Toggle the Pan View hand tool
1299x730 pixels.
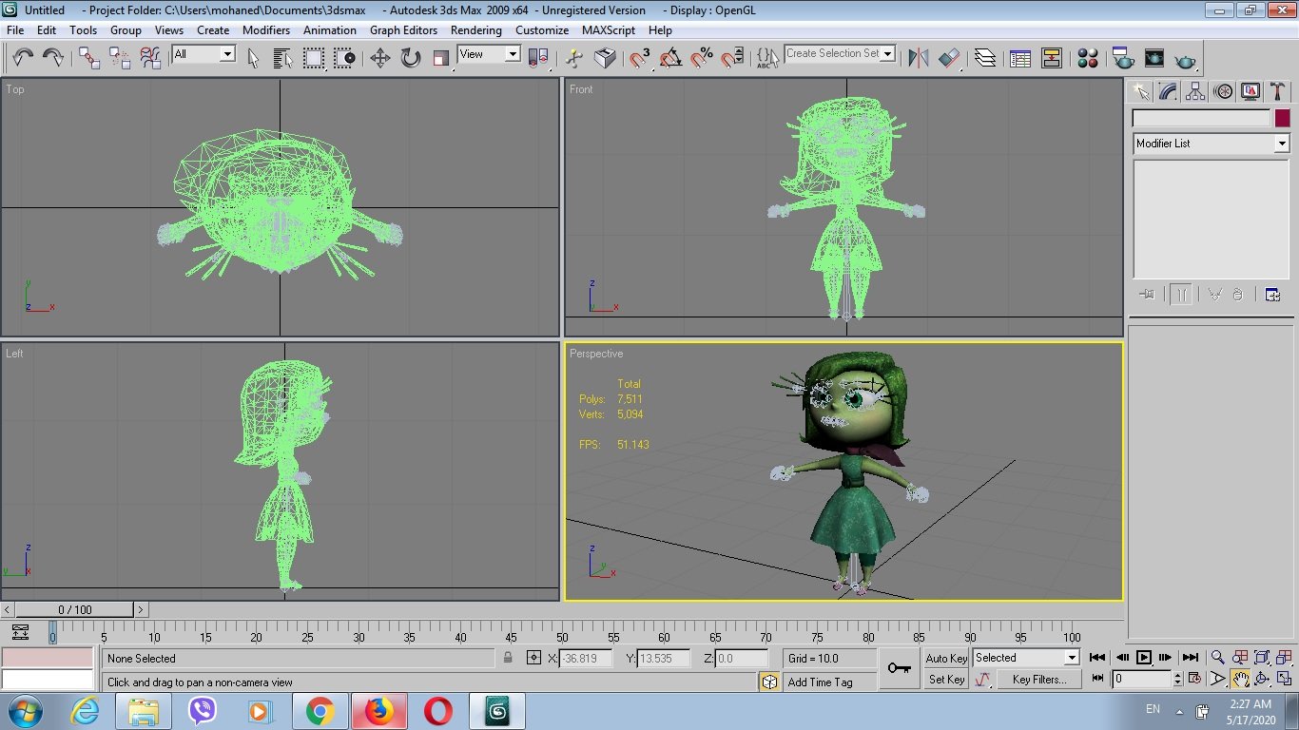pyautogui.click(x=1241, y=679)
